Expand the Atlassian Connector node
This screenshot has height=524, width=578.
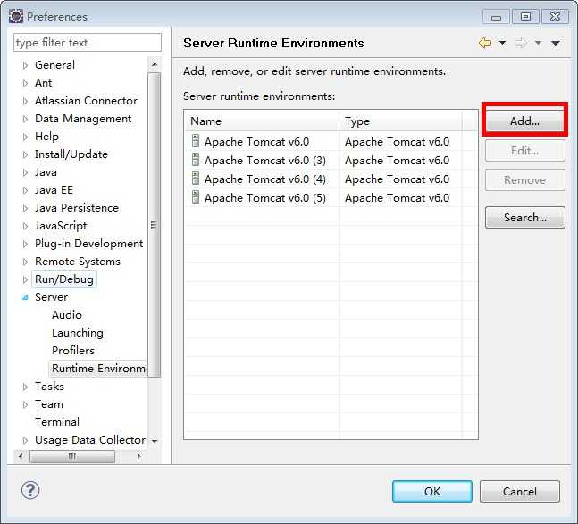[x=25, y=101]
